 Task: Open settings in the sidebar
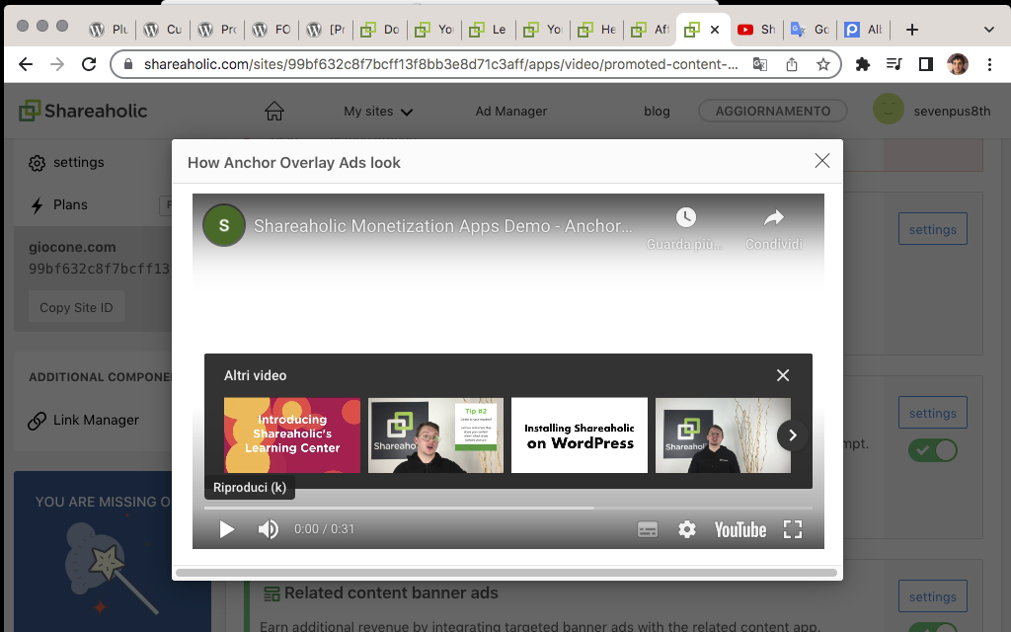coord(66,163)
